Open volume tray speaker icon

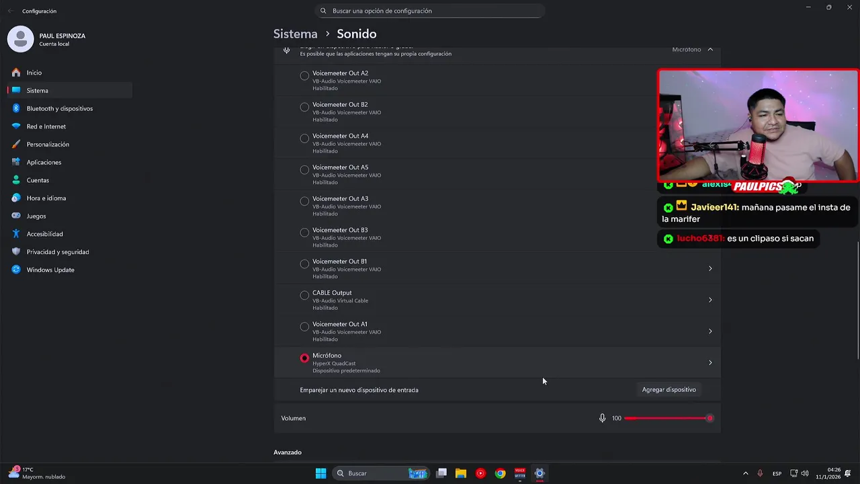pyautogui.click(x=805, y=473)
